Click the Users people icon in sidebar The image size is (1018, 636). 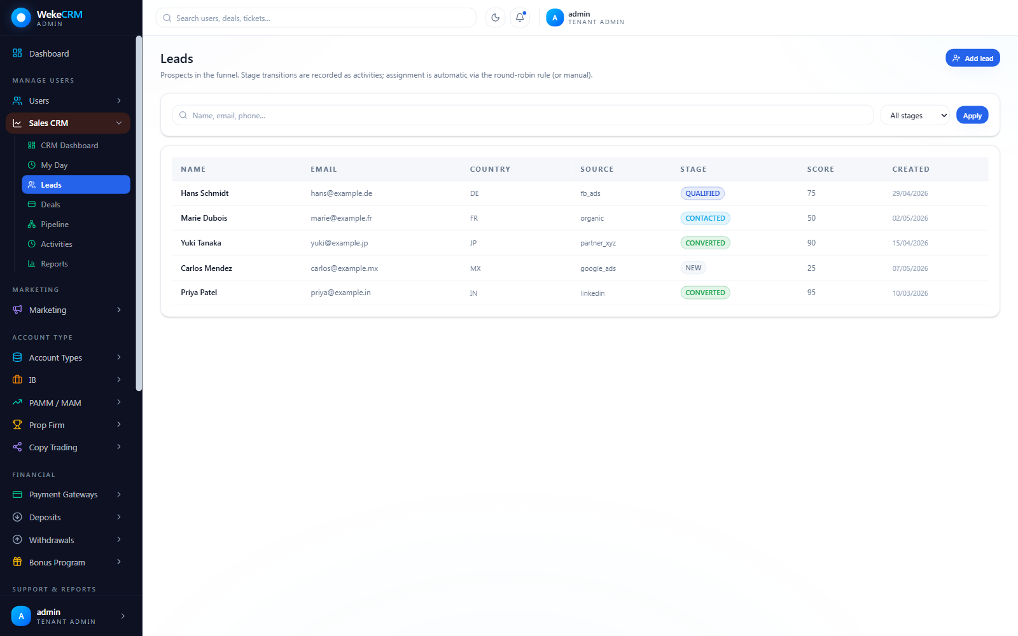(17, 100)
